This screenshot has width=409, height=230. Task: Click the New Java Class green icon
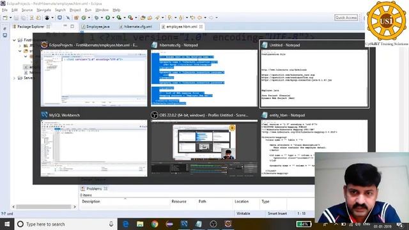(x=84, y=18)
